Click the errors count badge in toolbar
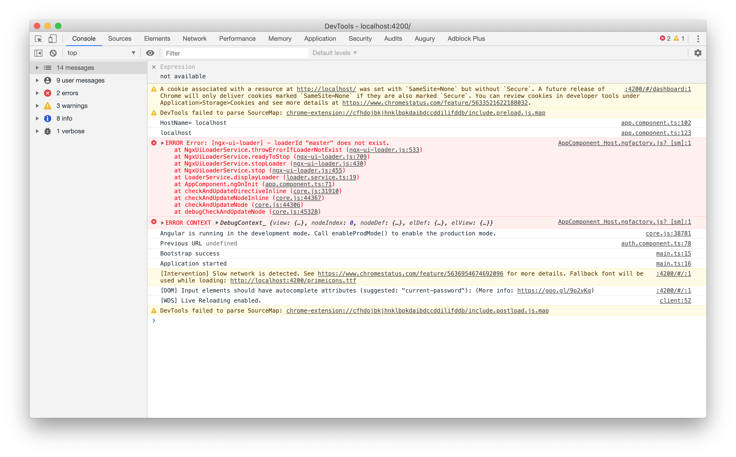Screen dimensions: 736x457 [664, 39]
